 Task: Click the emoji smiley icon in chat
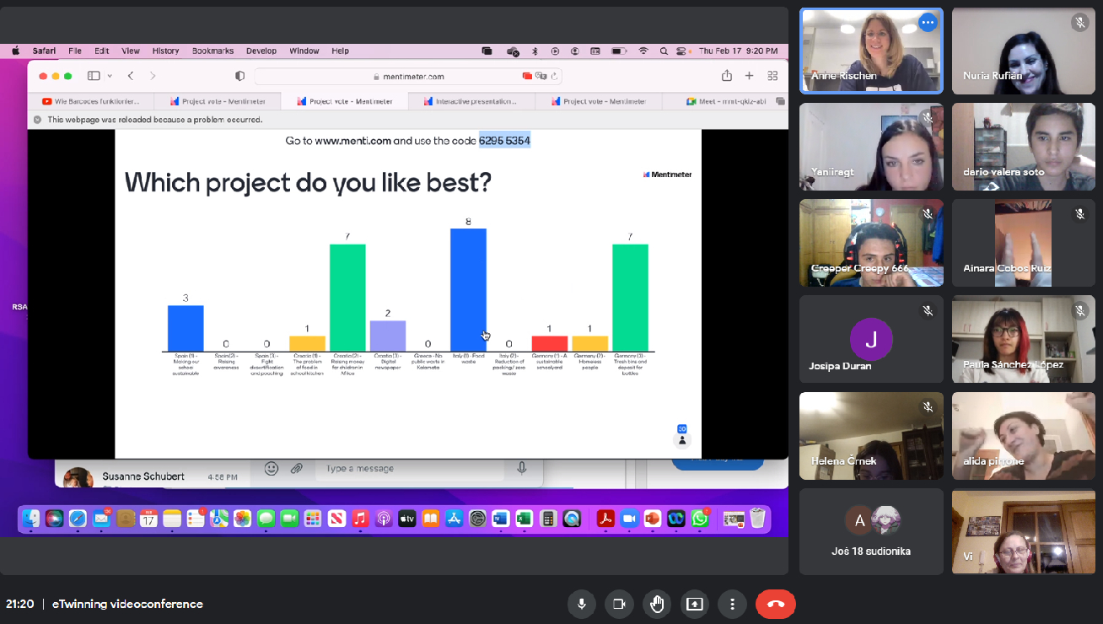click(272, 468)
